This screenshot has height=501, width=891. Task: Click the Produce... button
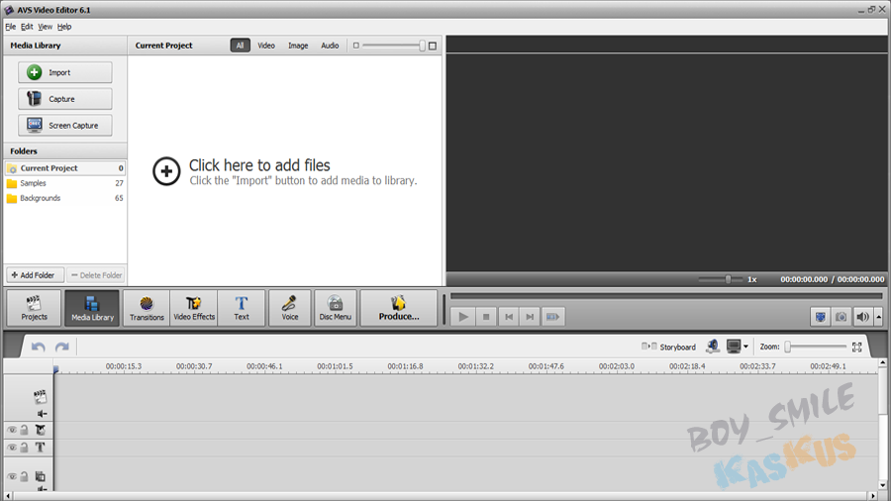pos(399,308)
